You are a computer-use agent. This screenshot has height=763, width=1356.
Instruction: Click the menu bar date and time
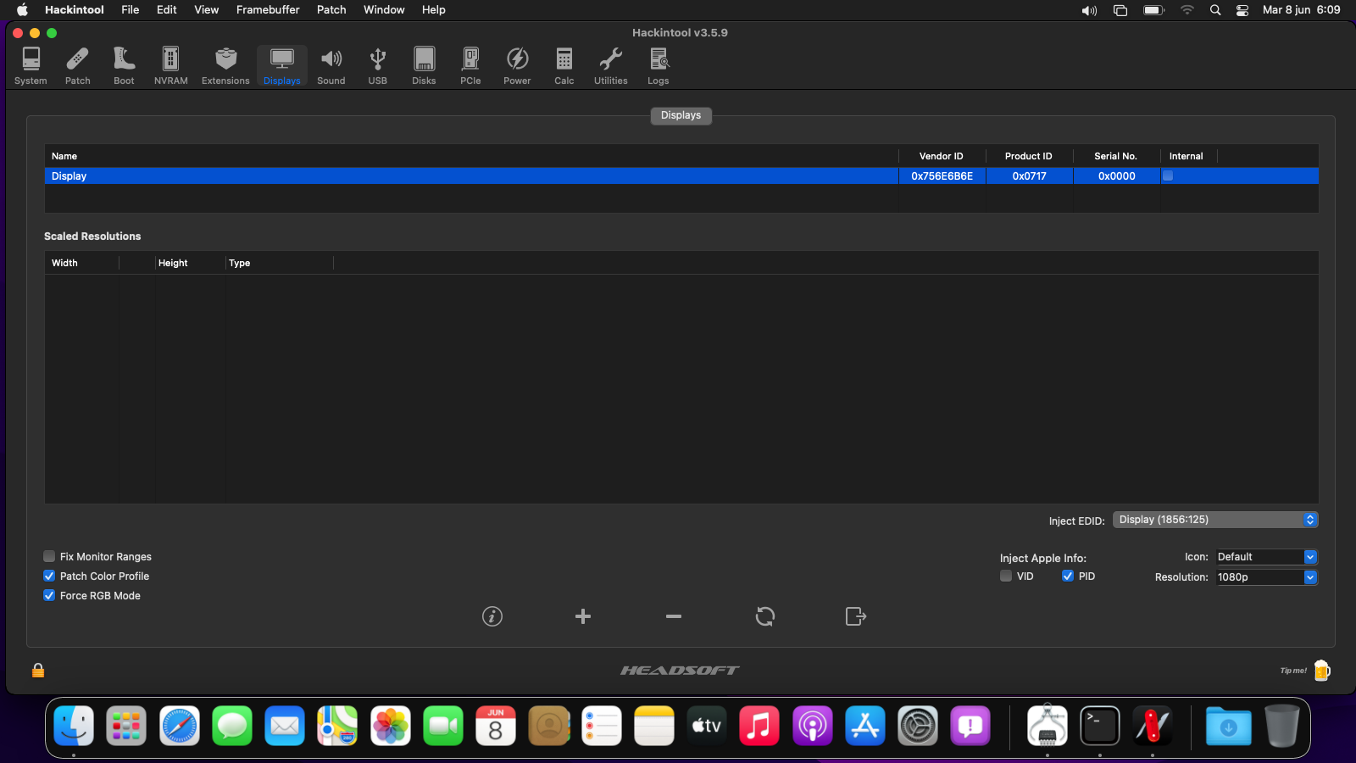[x=1302, y=10]
